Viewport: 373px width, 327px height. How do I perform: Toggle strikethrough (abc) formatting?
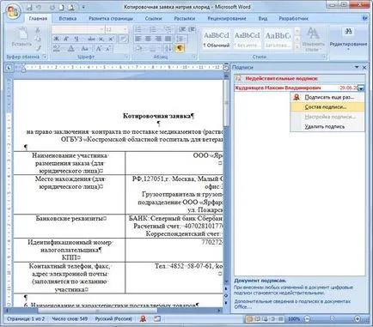click(x=91, y=39)
